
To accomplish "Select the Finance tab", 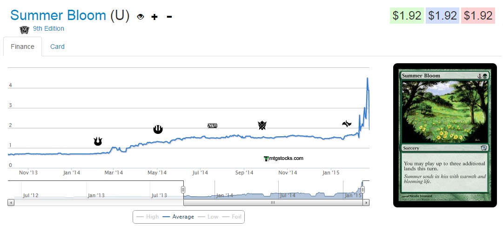I will click(22, 47).
